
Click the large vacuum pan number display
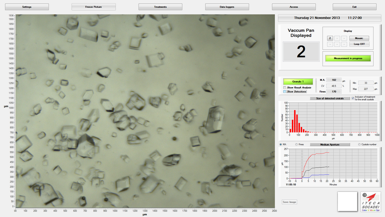click(x=301, y=51)
